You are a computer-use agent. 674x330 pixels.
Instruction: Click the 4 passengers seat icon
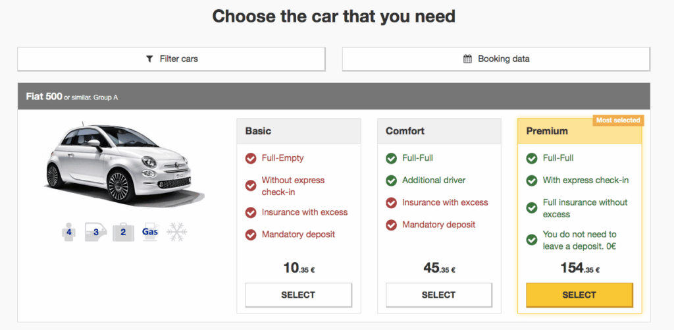pos(68,232)
